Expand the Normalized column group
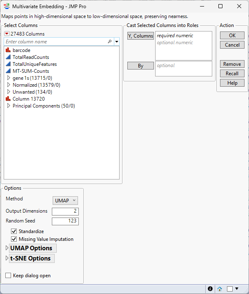 click(9, 85)
